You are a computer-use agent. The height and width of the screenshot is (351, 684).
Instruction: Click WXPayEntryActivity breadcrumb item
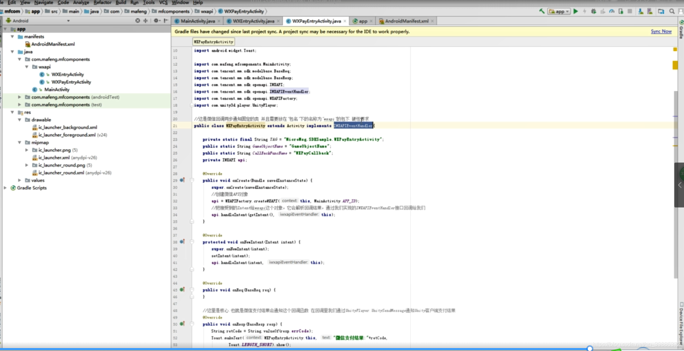pos(244,12)
